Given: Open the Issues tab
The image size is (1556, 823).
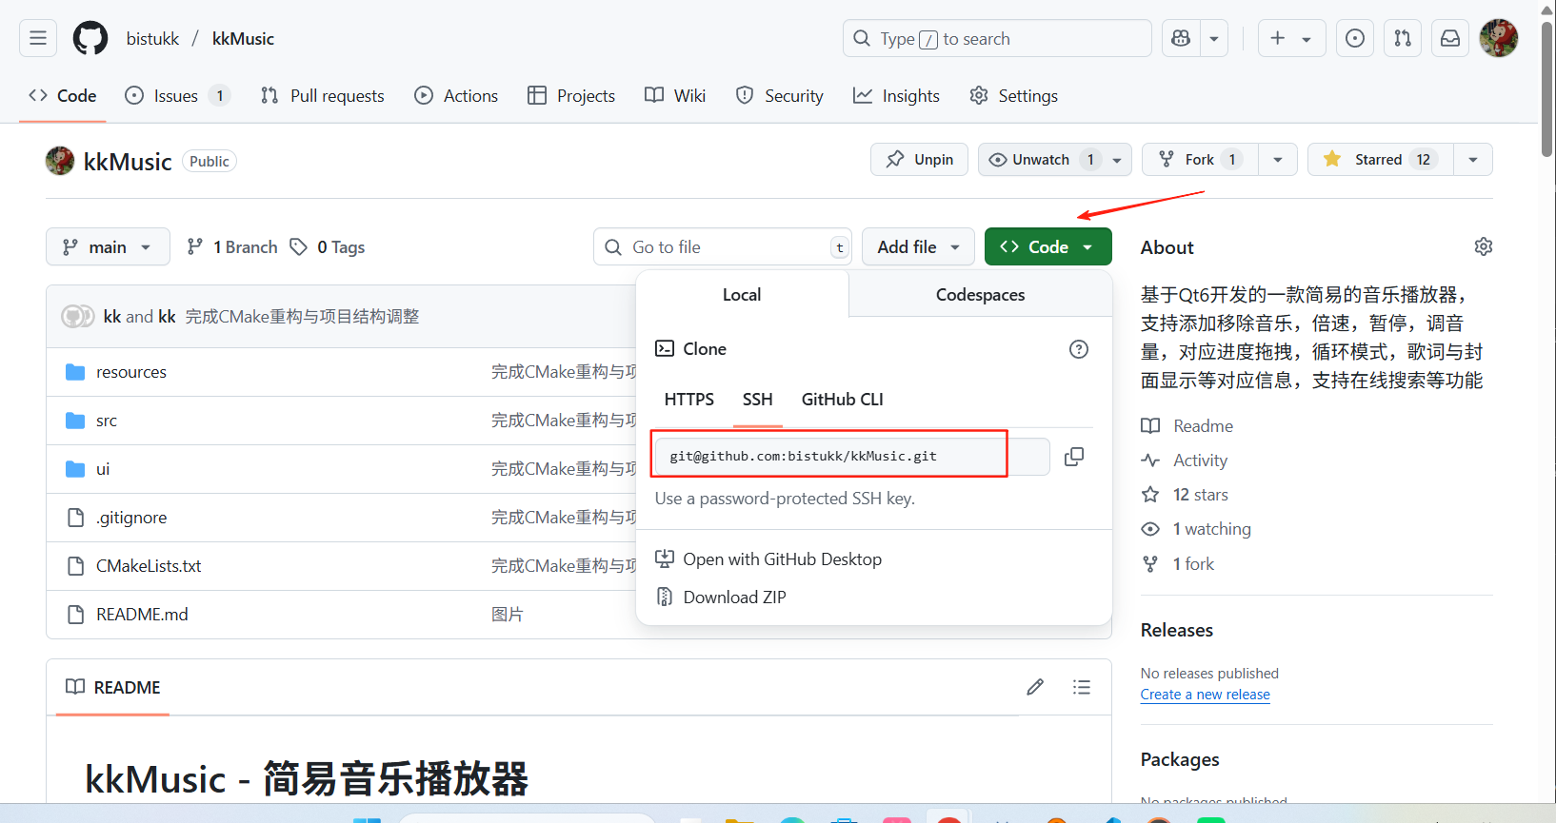Looking at the screenshot, I should tap(177, 95).
